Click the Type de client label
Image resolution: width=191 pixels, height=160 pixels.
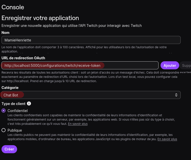click(x=13, y=103)
